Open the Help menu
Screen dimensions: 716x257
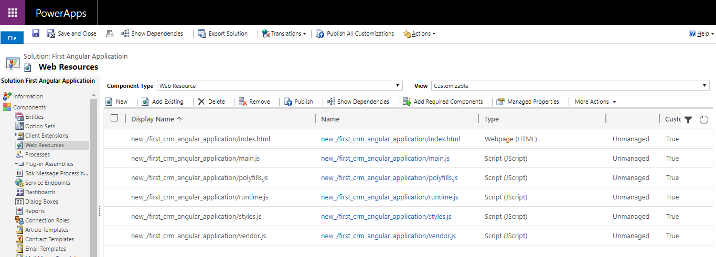701,33
